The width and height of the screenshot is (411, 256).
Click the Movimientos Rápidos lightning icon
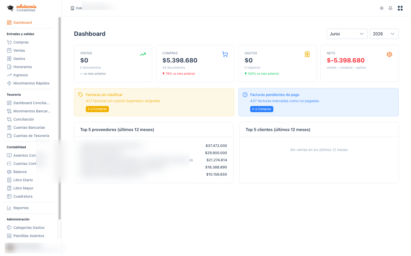(9, 83)
